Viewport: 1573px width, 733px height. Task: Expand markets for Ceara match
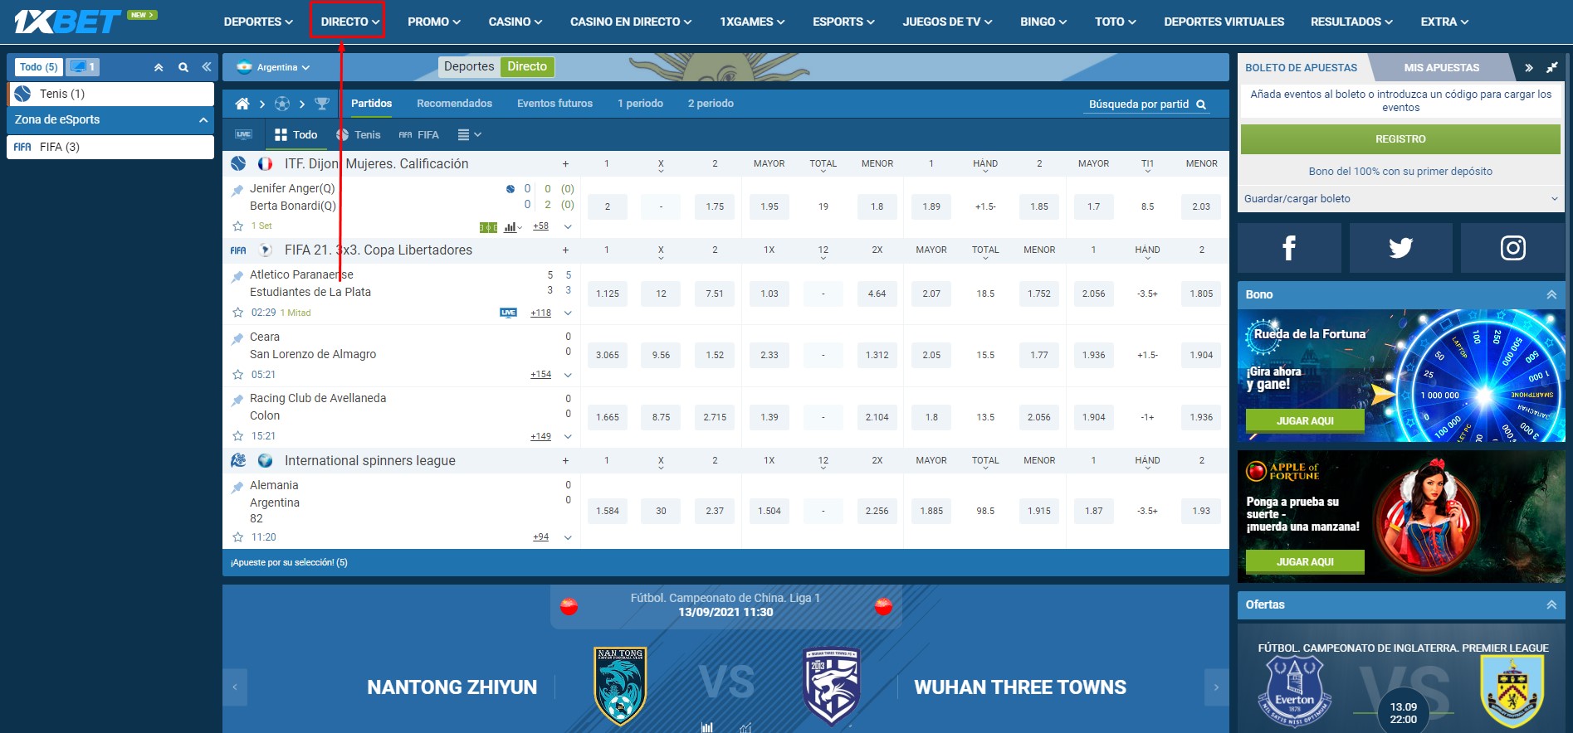(568, 375)
